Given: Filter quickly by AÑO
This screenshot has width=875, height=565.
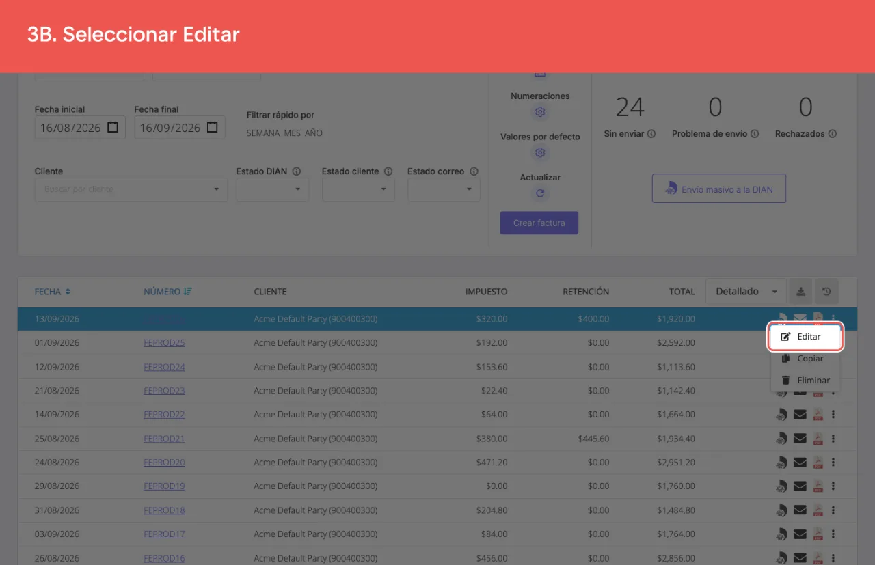Looking at the screenshot, I should pyautogui.click(x=314, y=133).
